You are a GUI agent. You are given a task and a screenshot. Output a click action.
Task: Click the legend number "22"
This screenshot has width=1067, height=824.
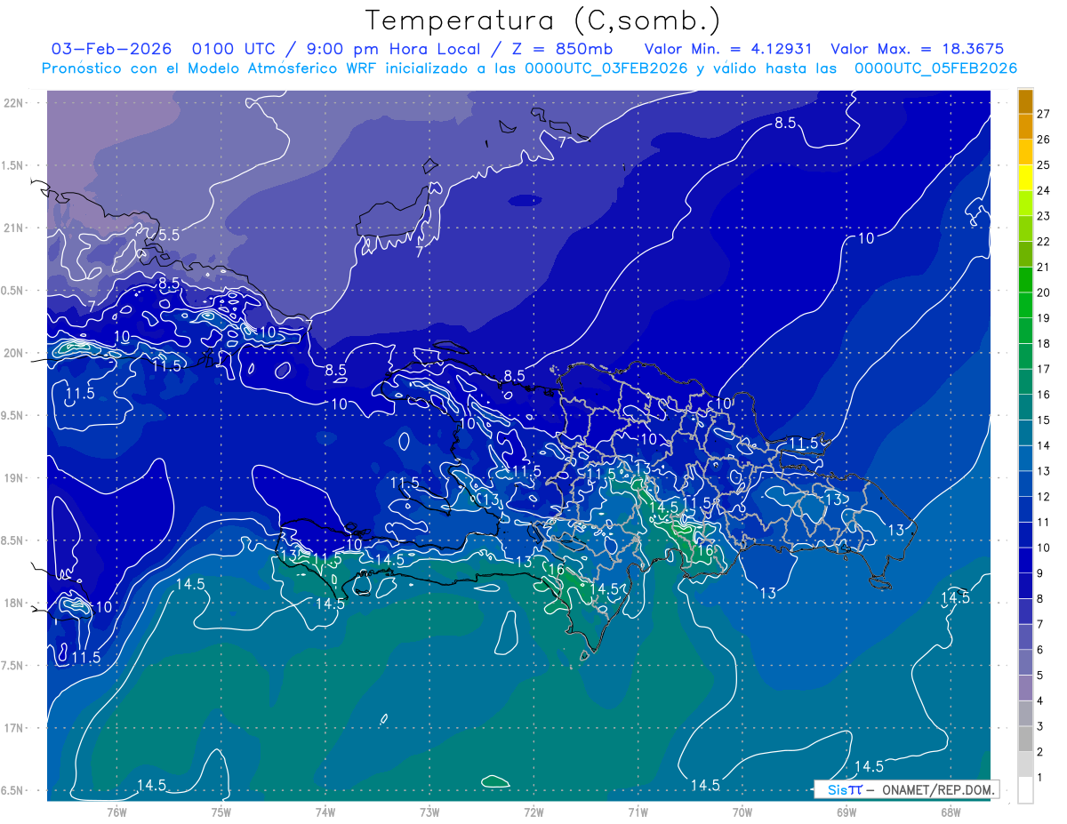[x=1044, y=242]
